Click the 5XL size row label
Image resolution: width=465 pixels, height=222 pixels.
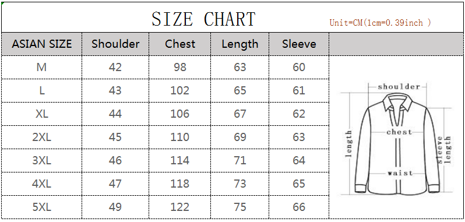[x=42, y=207]
